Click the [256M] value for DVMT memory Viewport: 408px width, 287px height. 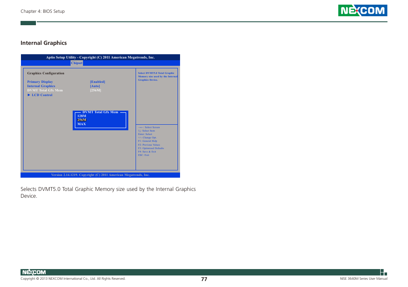(x=95, y=91)
